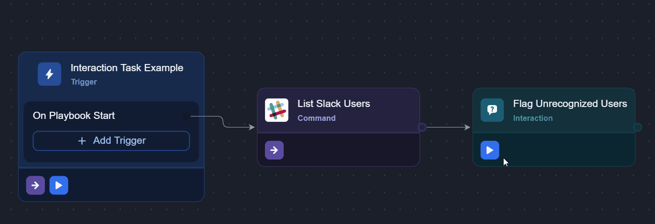Select the Flag Unrecognized Users node title
The image size is (655, 224).
(x=570, y=104)
